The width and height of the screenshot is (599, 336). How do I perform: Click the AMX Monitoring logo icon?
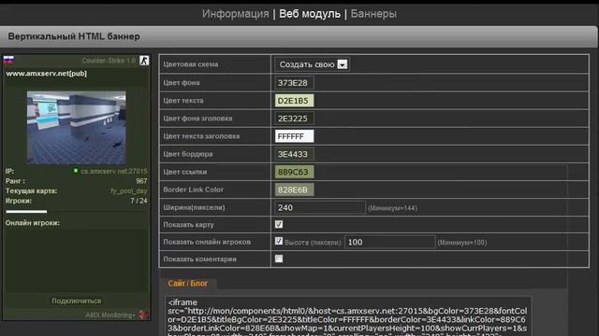(143, 315)
